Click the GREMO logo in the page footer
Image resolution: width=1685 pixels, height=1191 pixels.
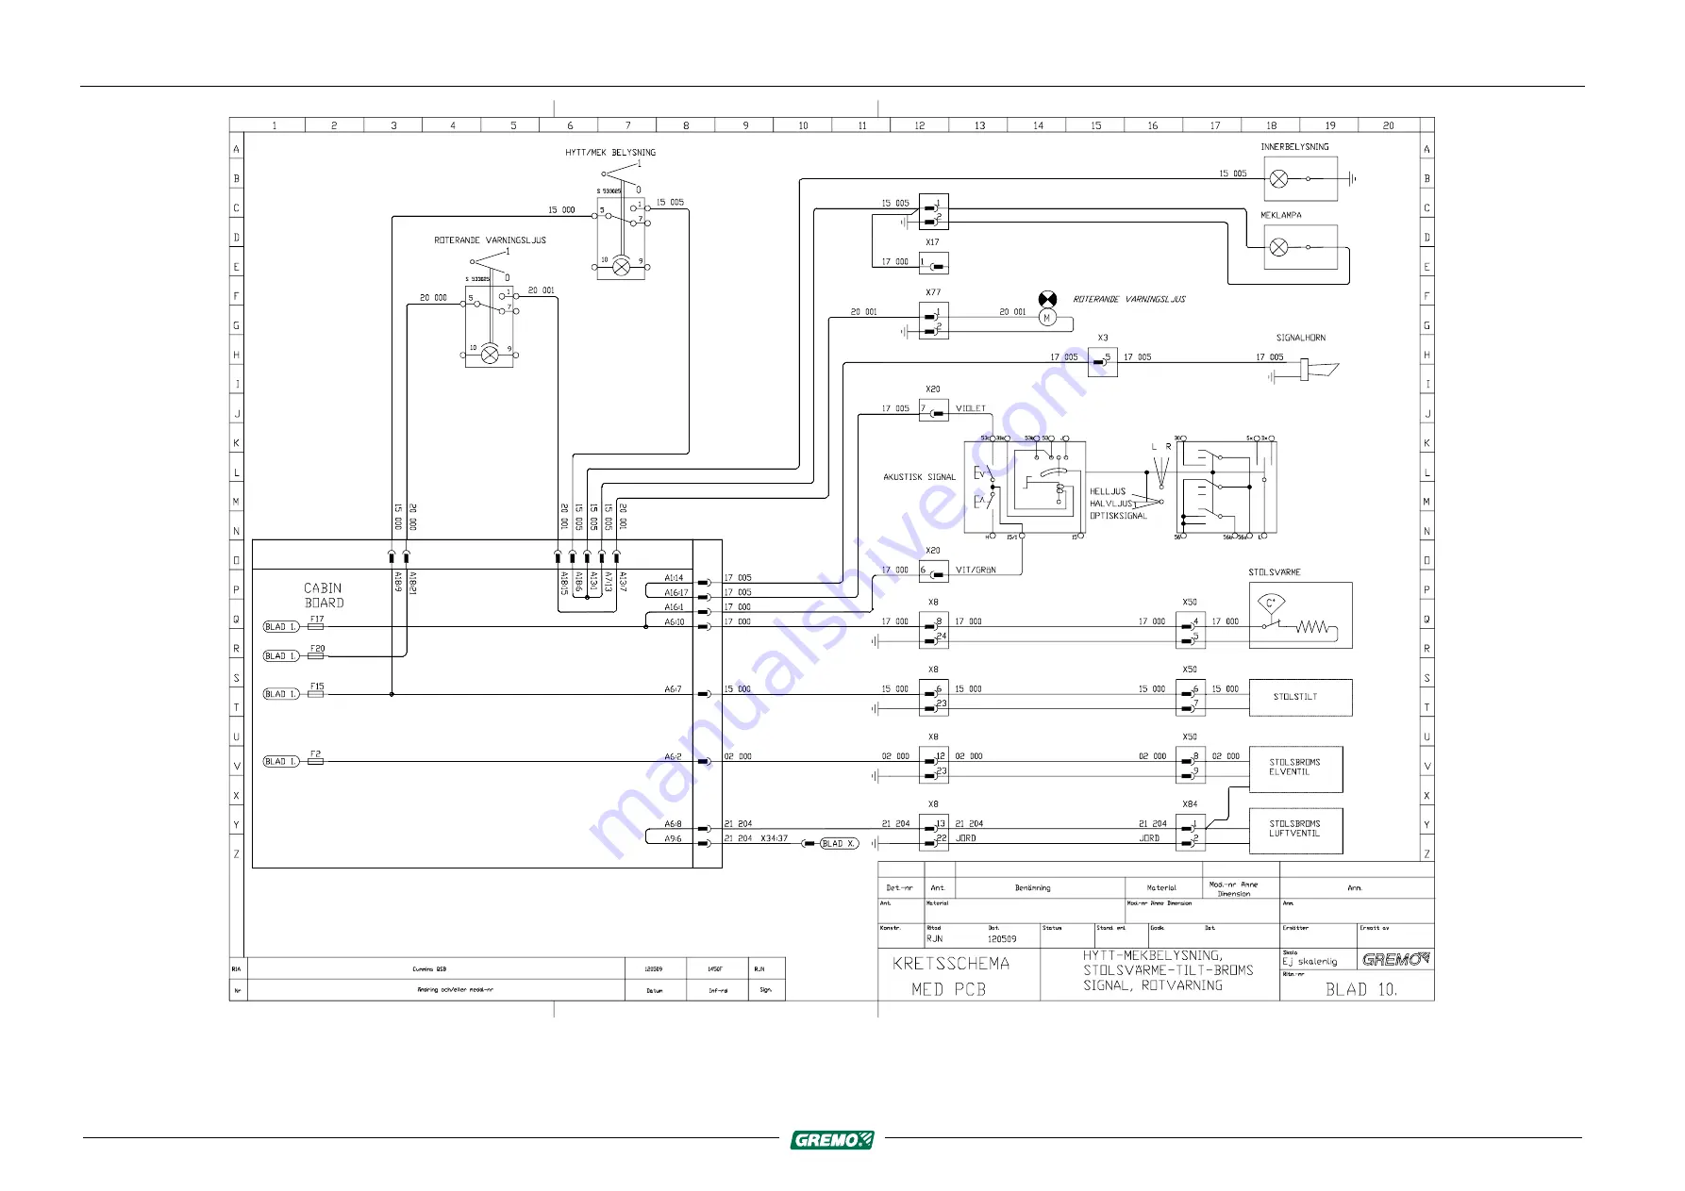click(832, 1139)
